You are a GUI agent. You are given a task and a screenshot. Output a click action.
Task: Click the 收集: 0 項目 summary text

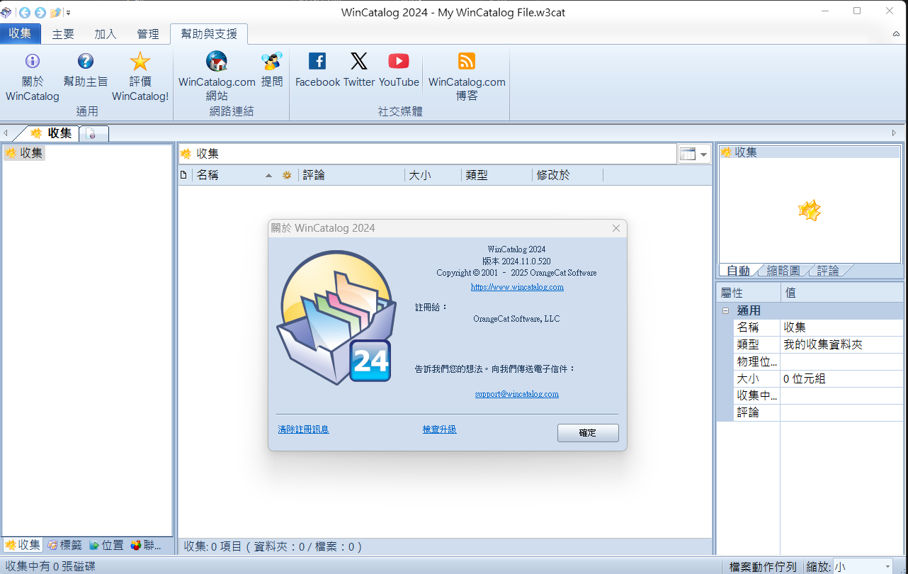[273, 546]
